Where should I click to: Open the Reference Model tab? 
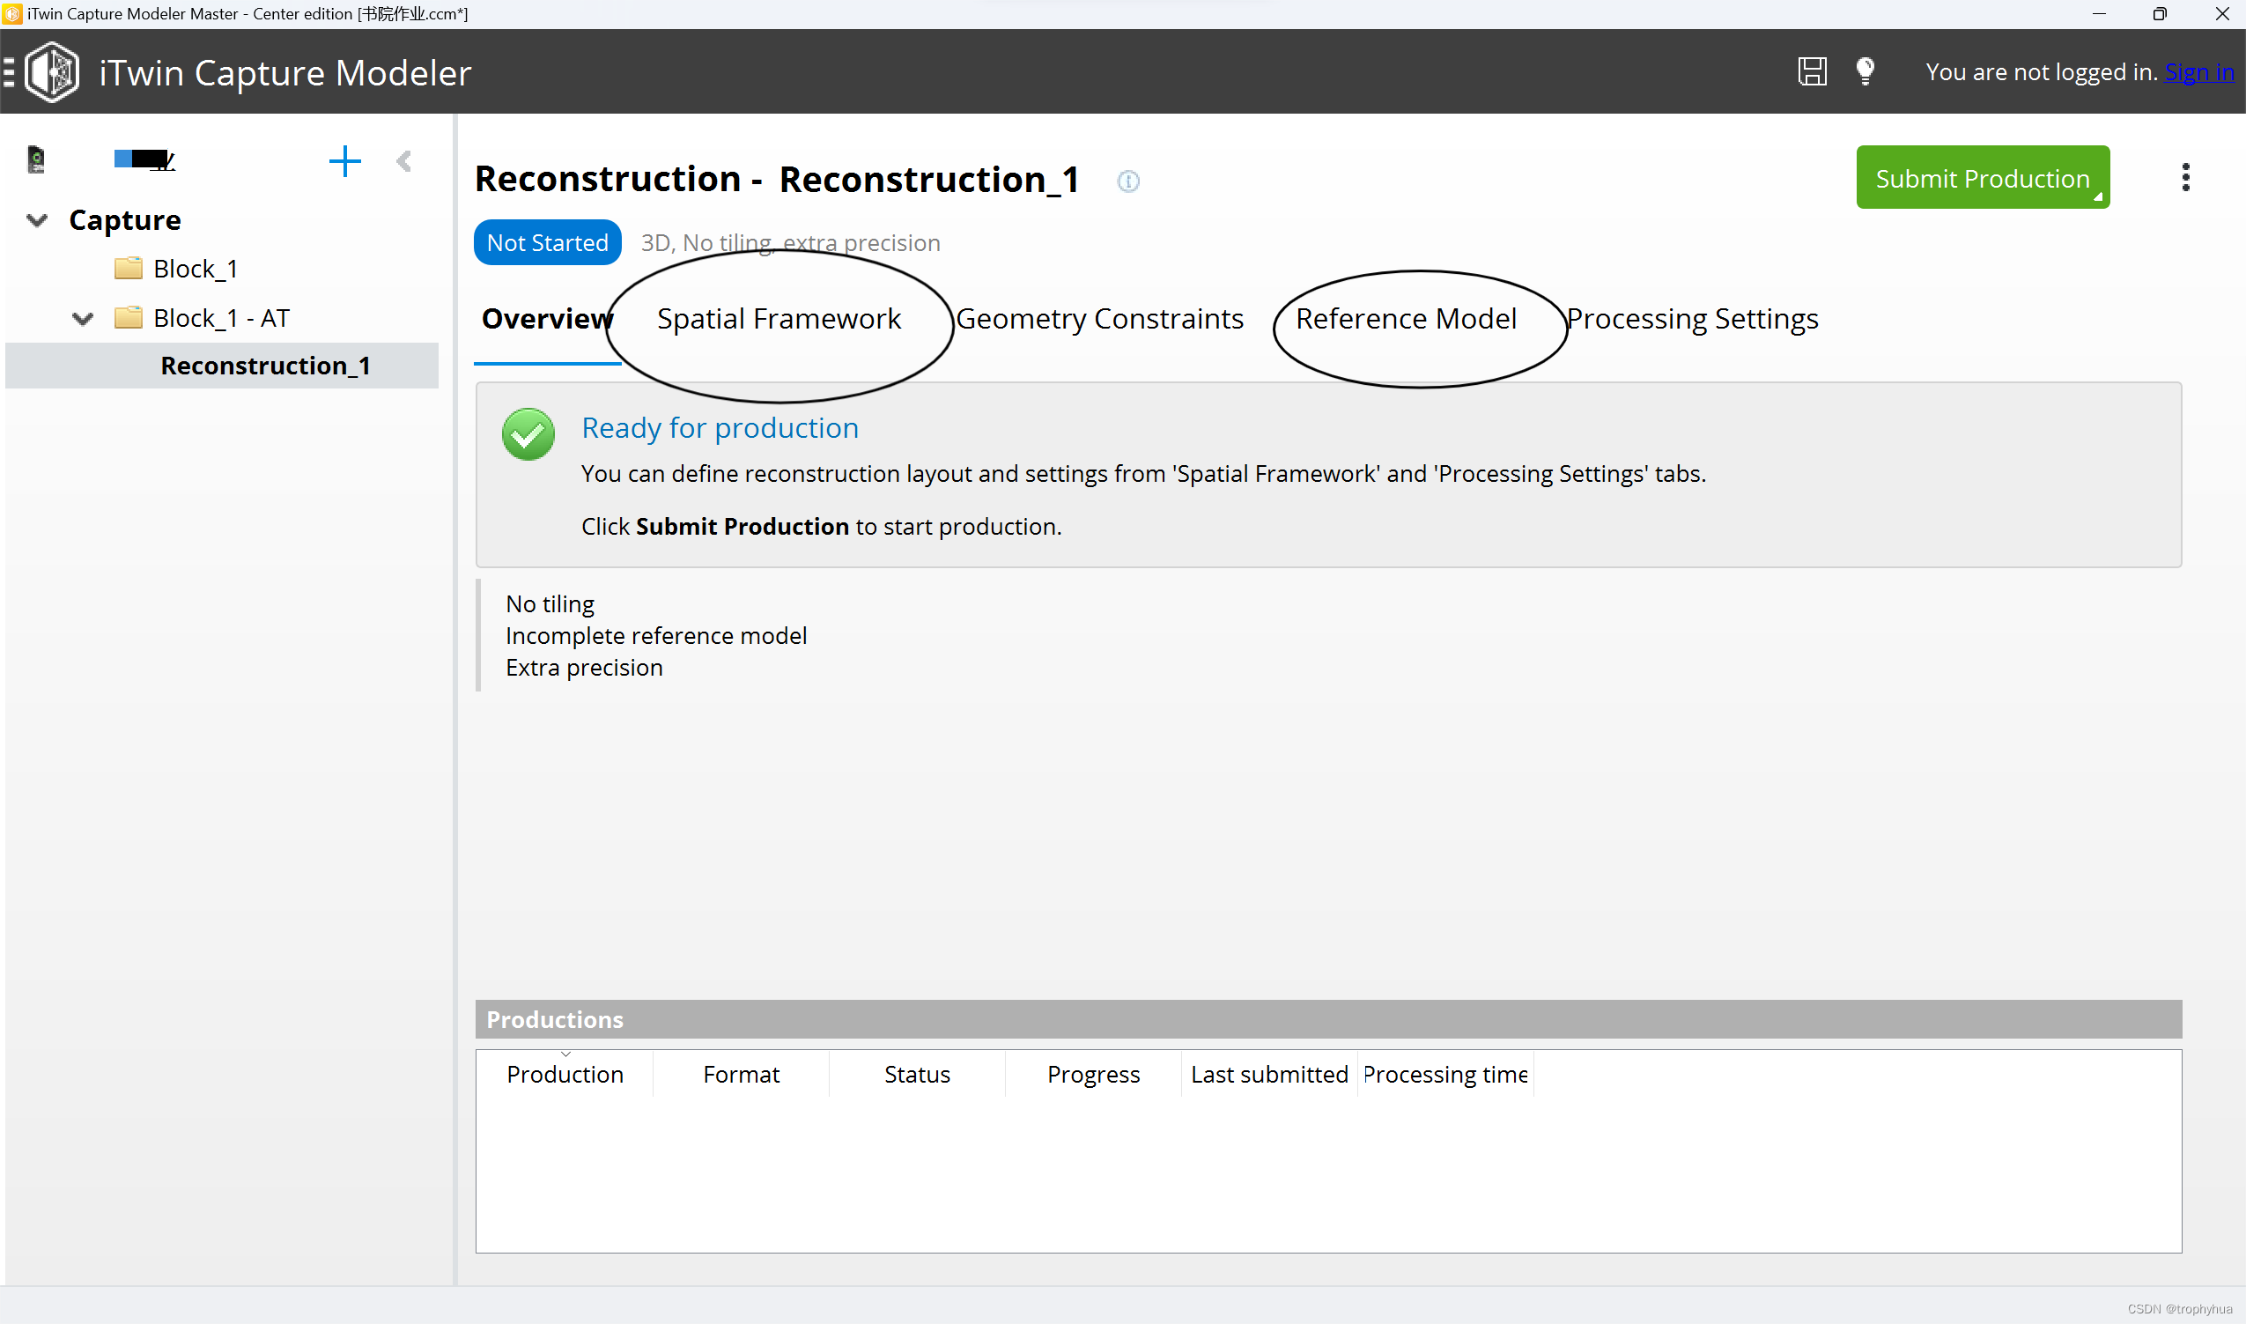[x=1406, y=319]
